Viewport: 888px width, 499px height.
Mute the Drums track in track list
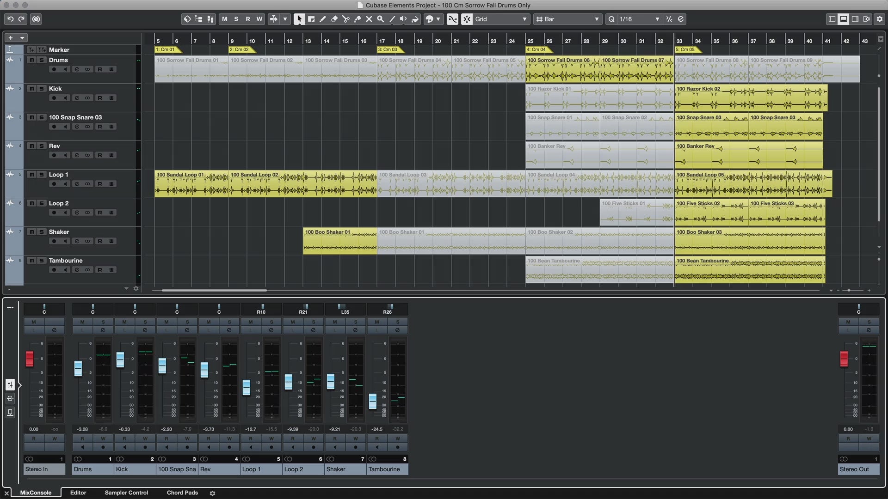pyautogui.click(x=31, y=60)
